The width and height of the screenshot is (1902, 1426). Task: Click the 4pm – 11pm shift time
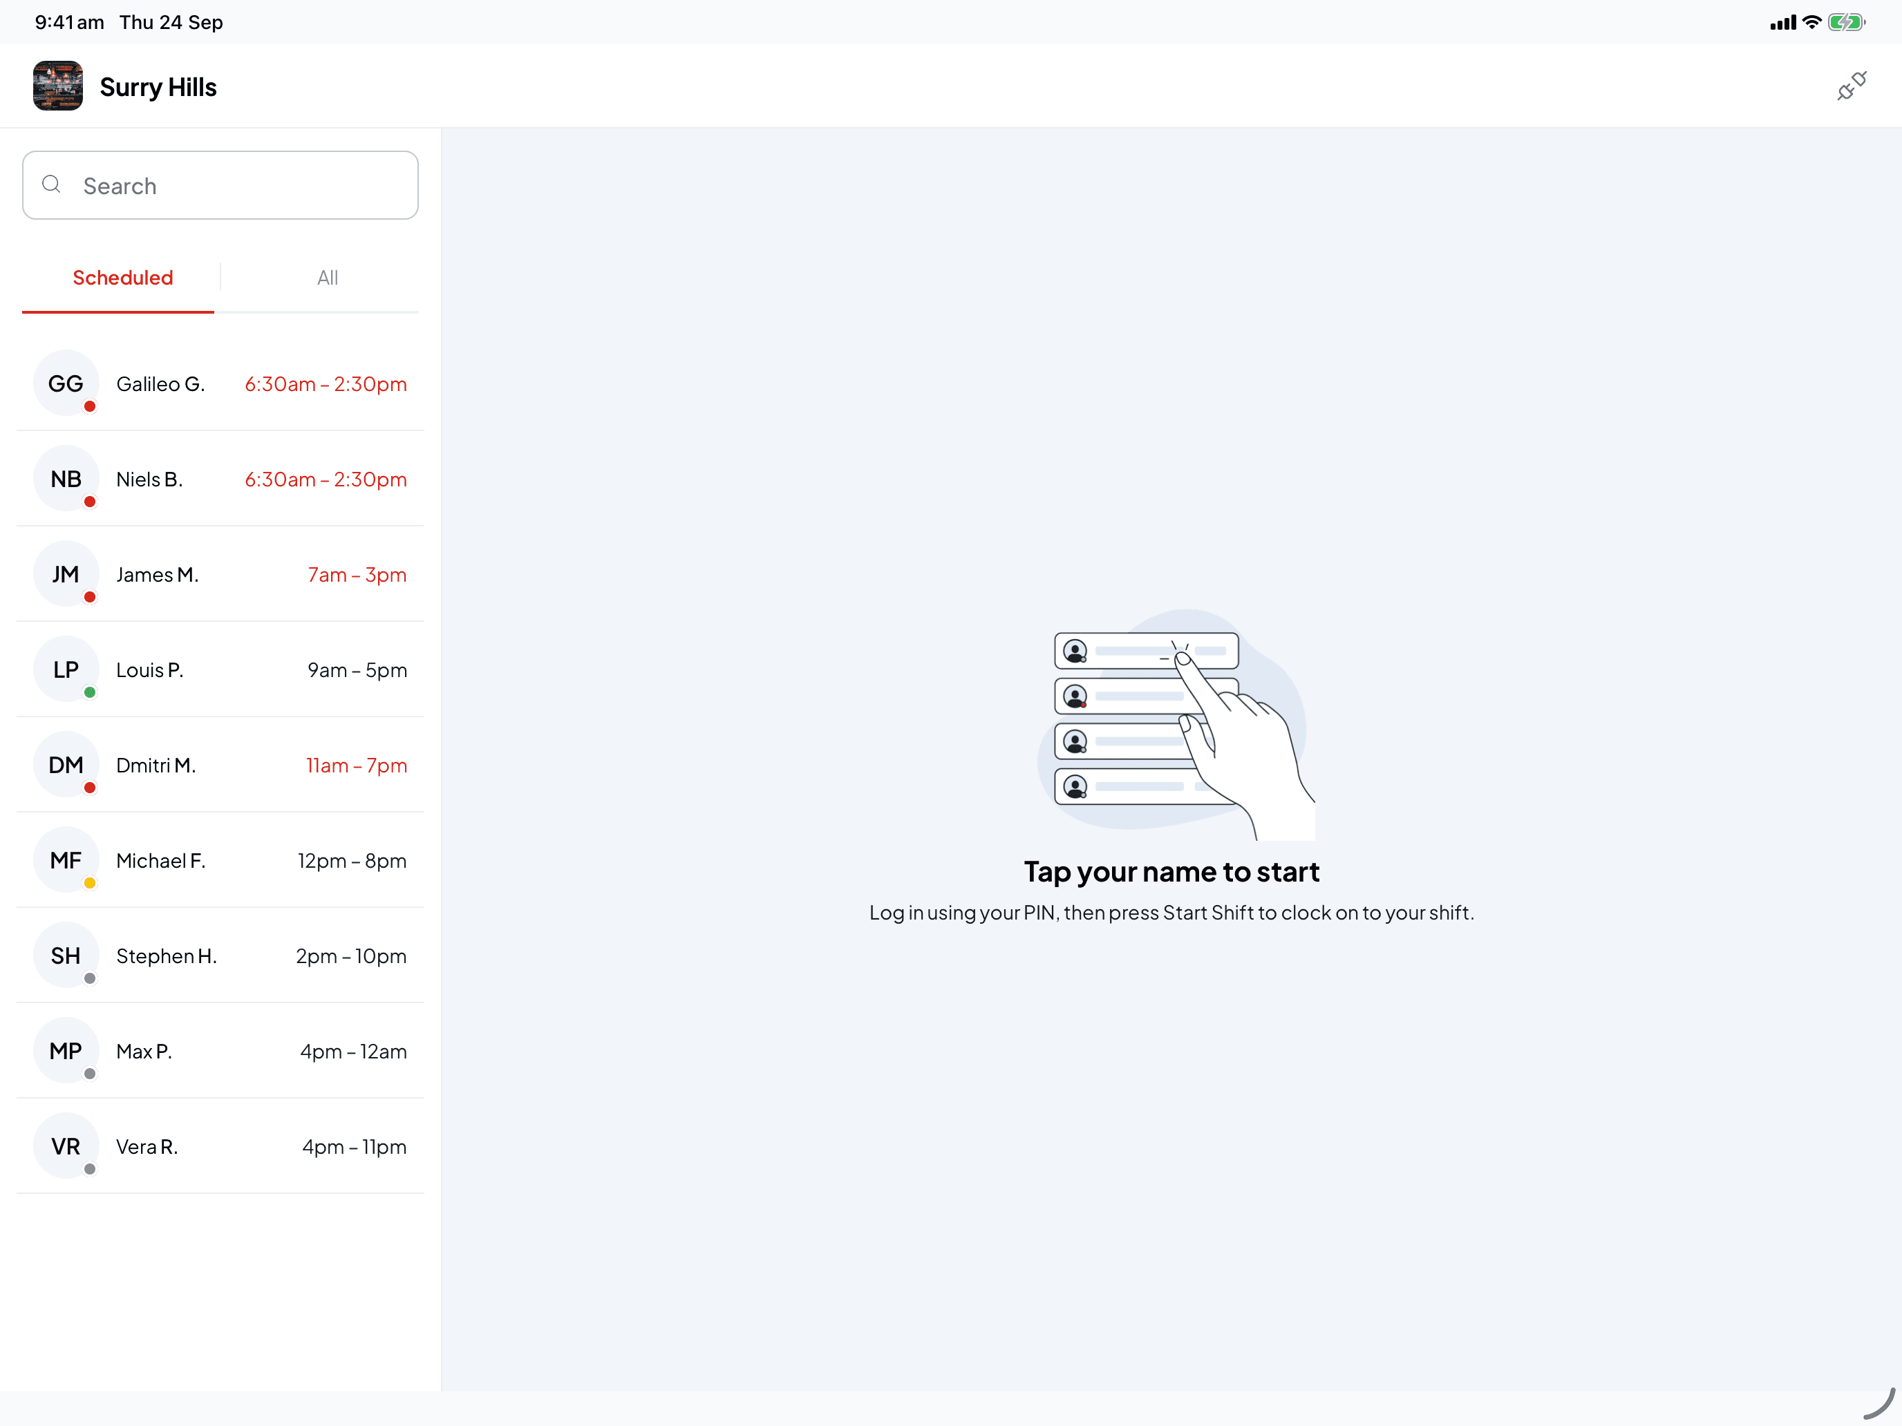point(355,1148)
